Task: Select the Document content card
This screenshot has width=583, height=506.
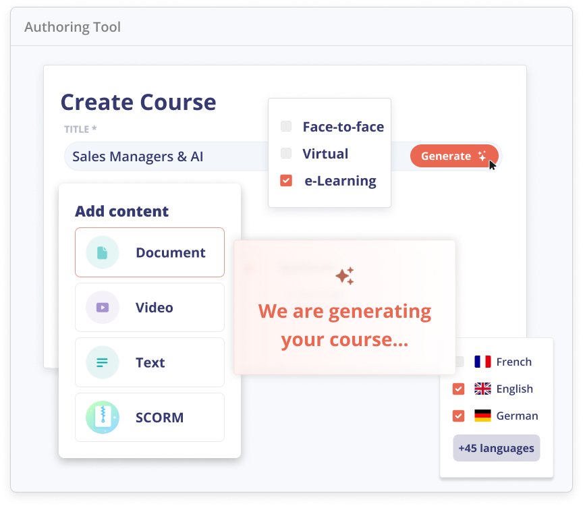Action: (x=150, y=252)
